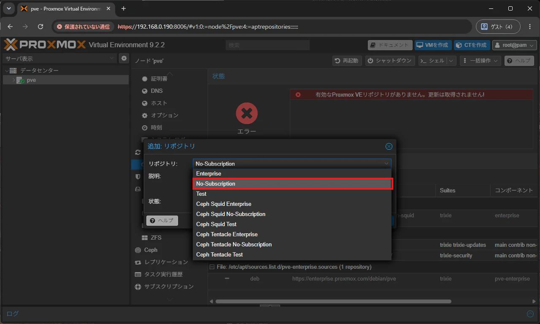Open the root@pam user menu

[515, 45]
